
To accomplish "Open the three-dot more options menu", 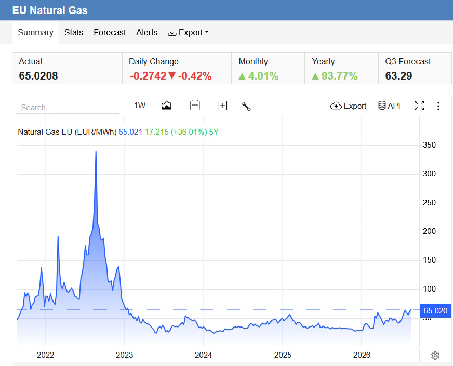I will (438, 106).
